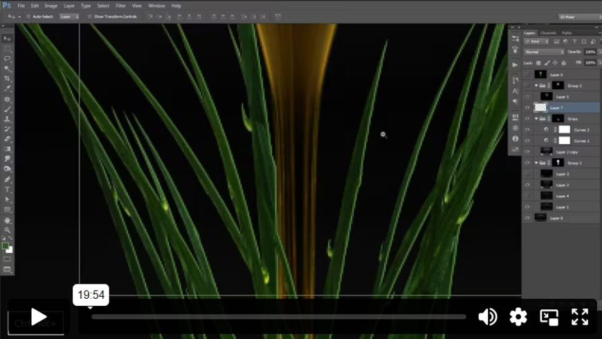Pick the Horizontal Type tool

[x=8, y=189]
